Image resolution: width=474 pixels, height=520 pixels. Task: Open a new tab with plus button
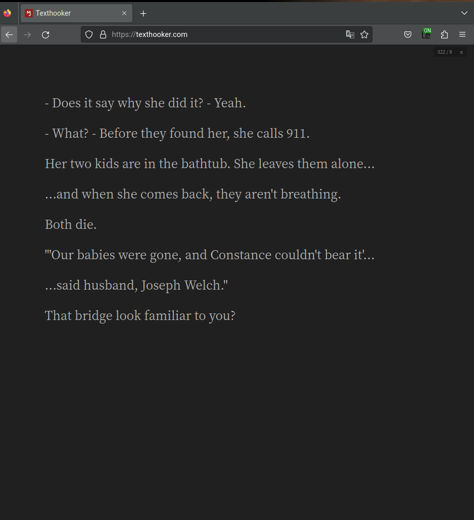point(143,13)
